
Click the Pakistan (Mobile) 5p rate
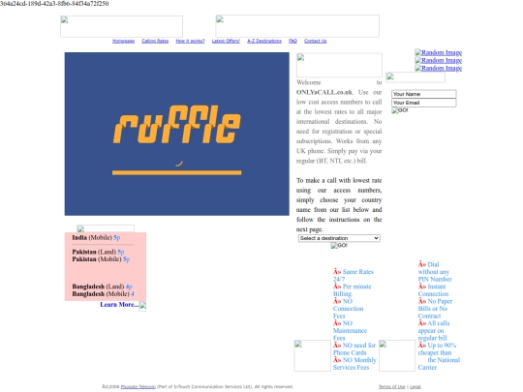(x=101, y=259)
